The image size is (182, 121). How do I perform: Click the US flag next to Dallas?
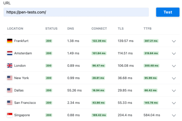click(10, 90)
